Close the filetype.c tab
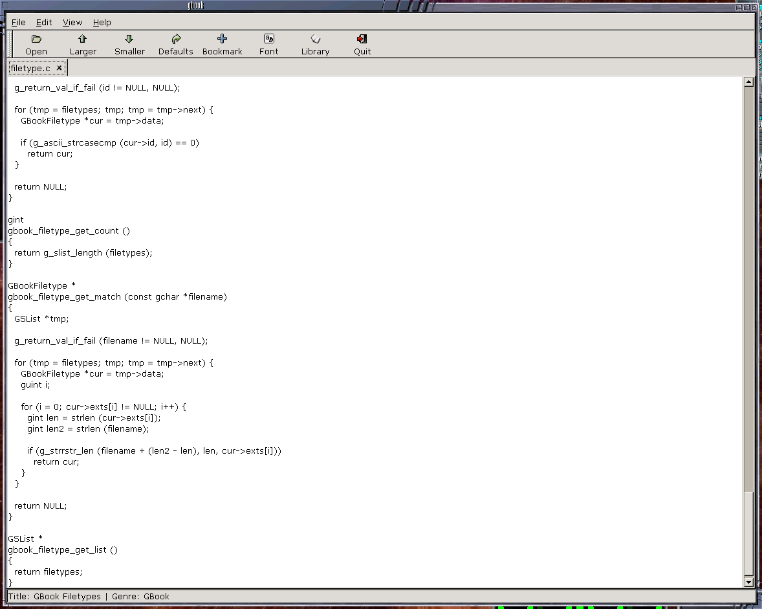Viewport: 762px width, 609px height. (60, 68)
